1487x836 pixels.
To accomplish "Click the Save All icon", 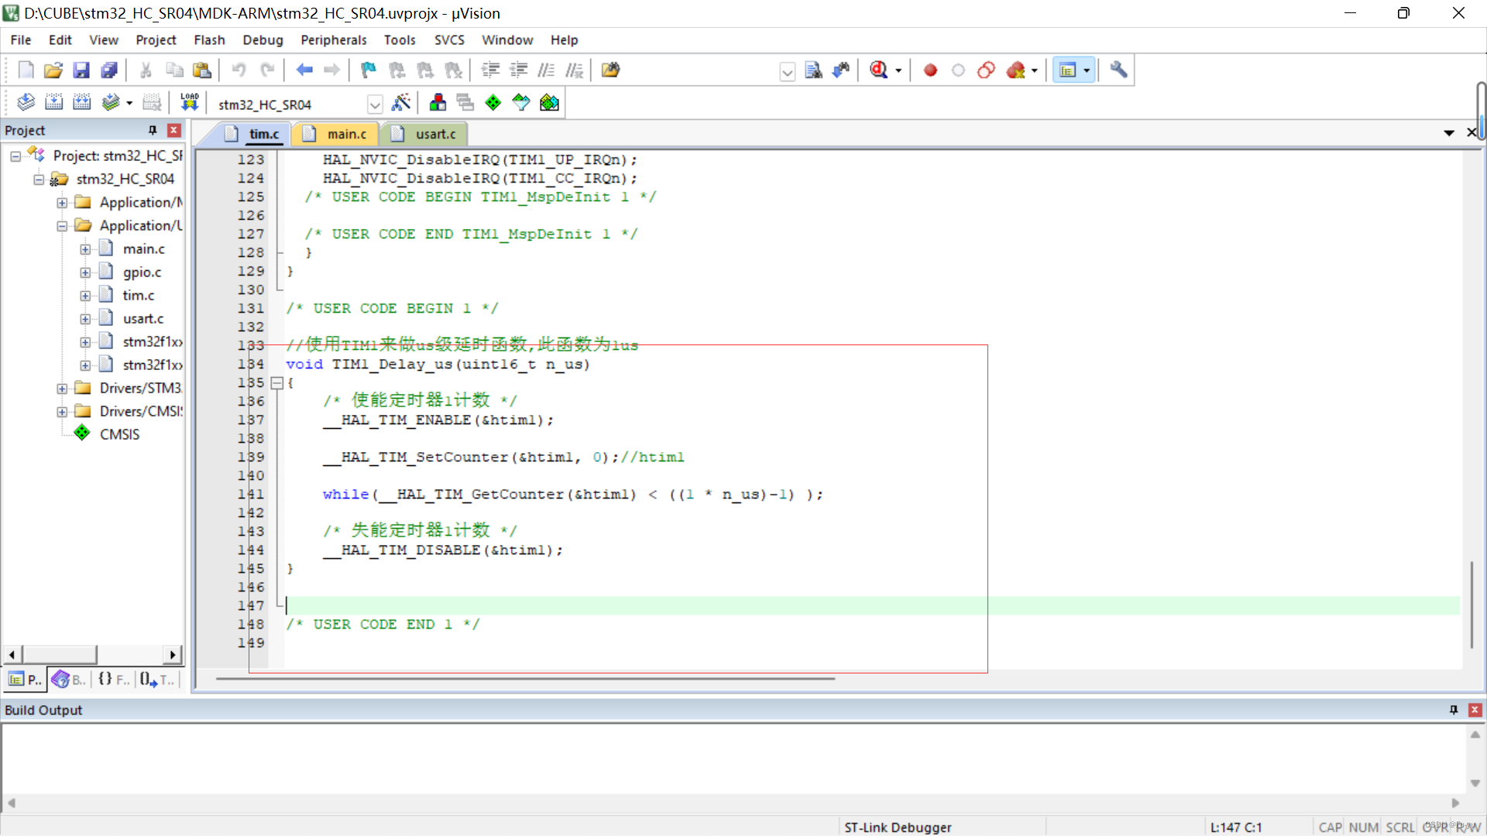I will click(109, 70).
